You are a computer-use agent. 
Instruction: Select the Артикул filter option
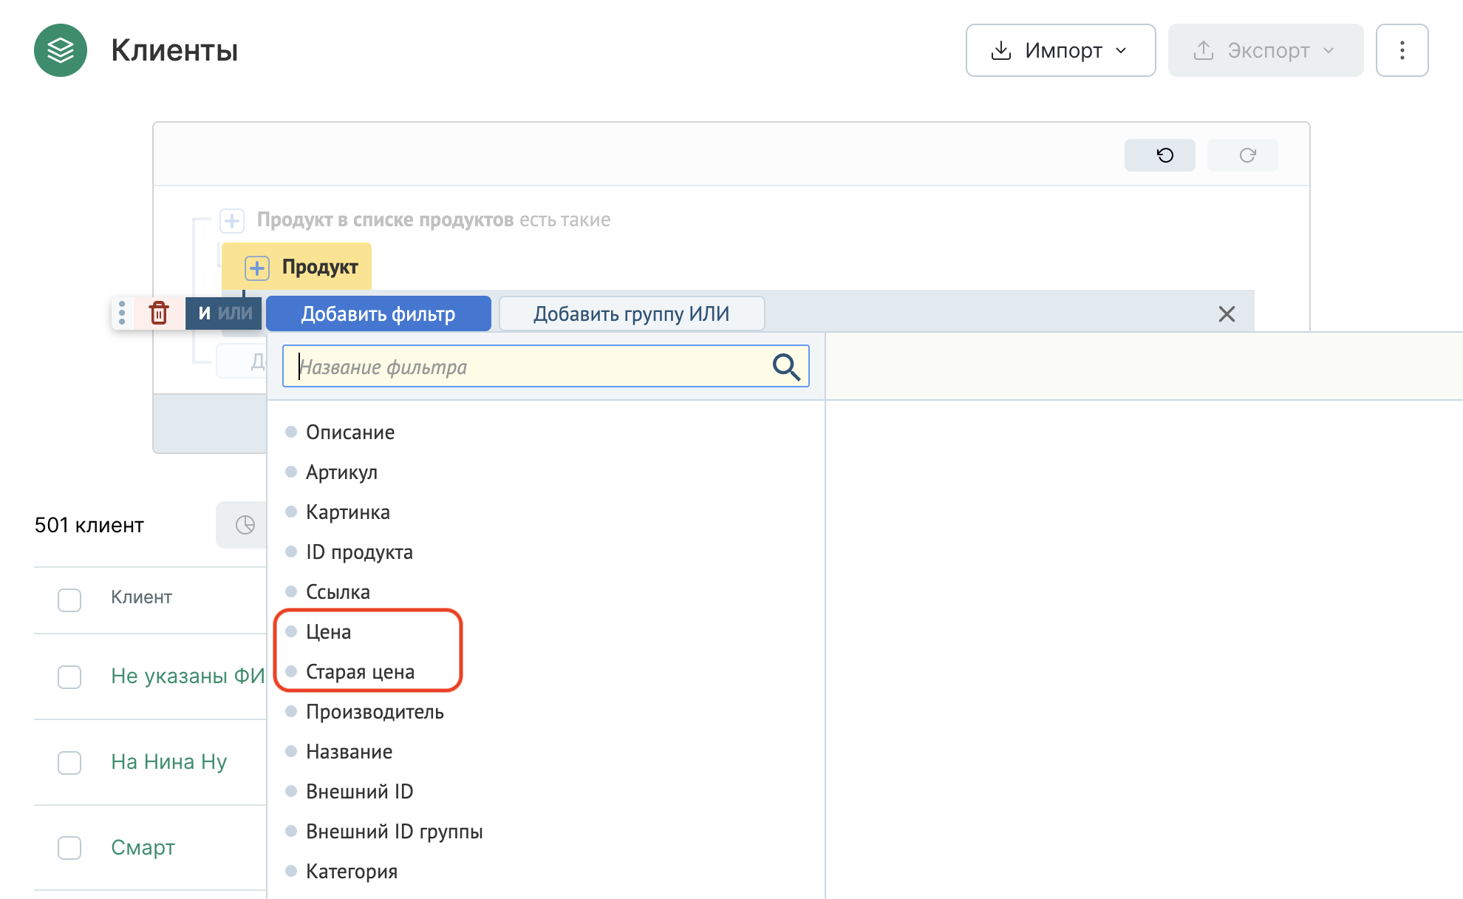(x=341, y=472)
